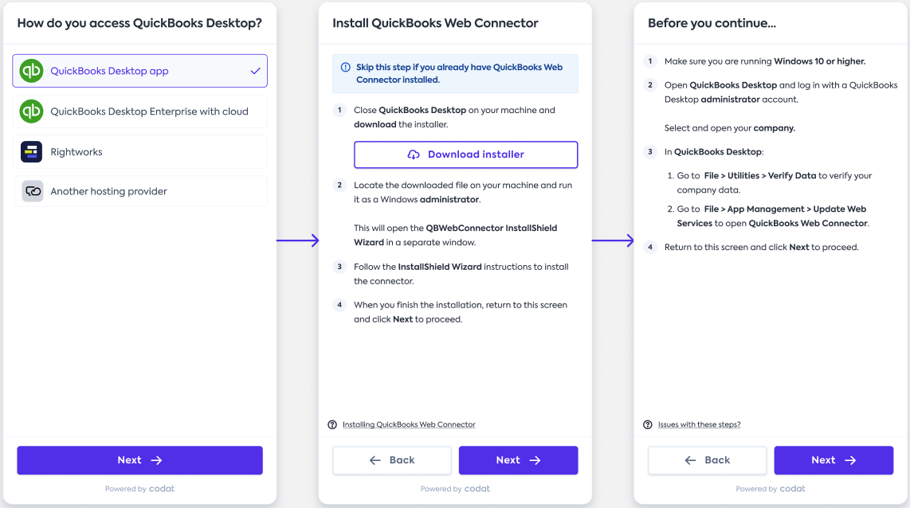Click the checkmark on QuickBooks Desktop app
The width and height of the screenshot is (910, 508).
point(255,71)
